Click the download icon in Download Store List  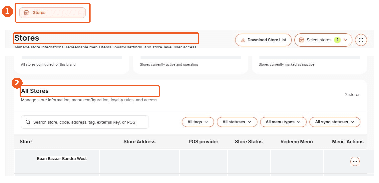tap(243, 40)
